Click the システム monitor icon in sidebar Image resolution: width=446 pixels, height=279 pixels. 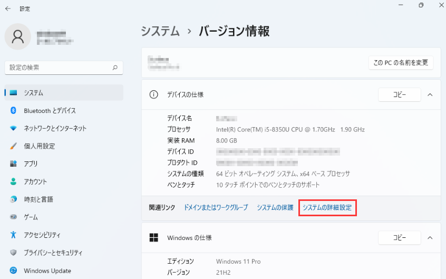pos(13,93)
